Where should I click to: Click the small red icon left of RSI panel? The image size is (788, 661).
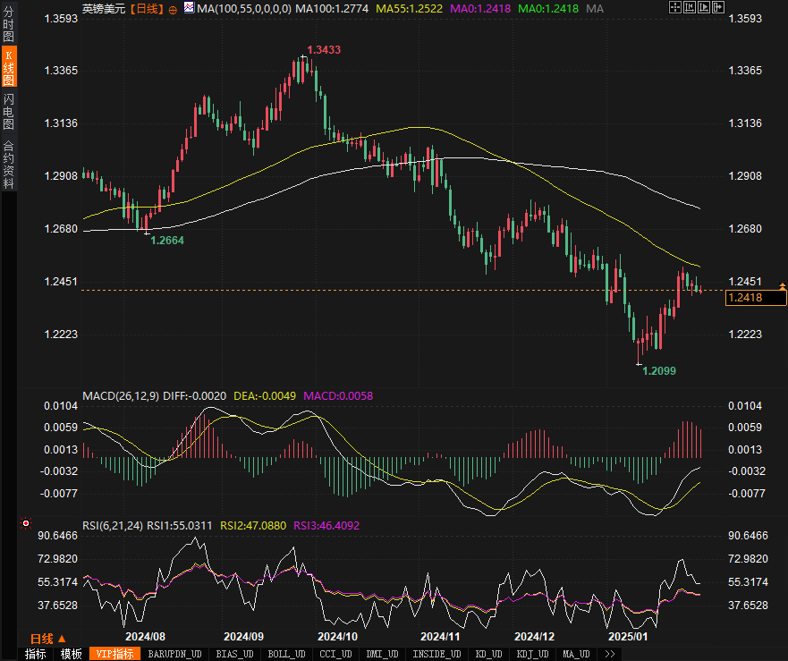tap(25, 522)
